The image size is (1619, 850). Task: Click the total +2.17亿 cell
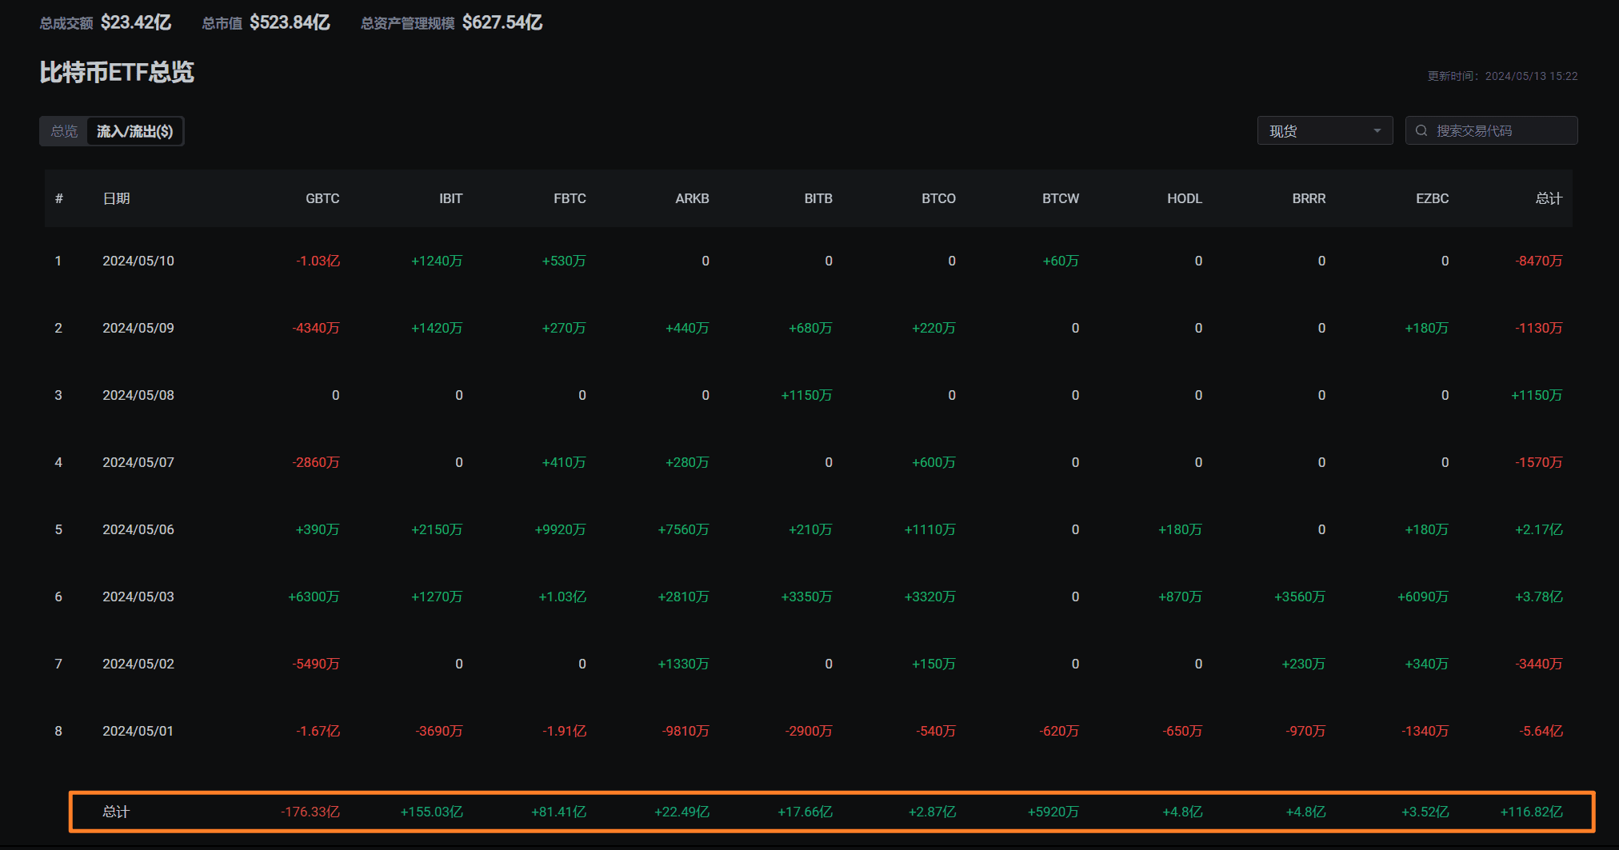1539,529
